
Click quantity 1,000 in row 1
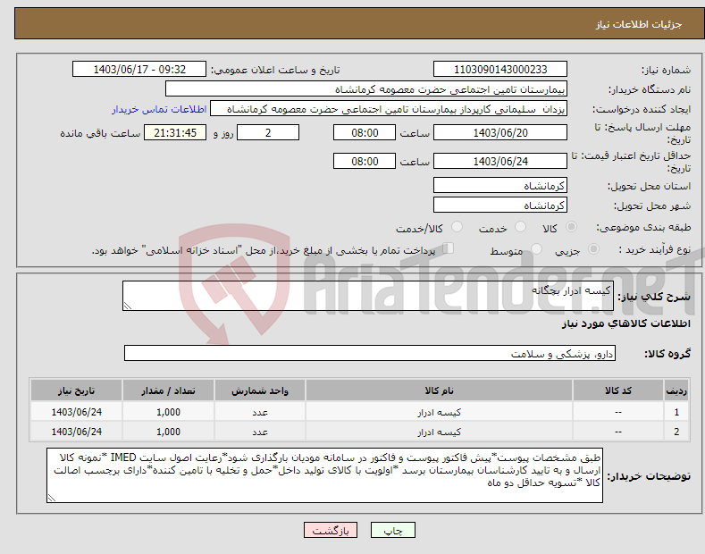[x=168, y=412]
